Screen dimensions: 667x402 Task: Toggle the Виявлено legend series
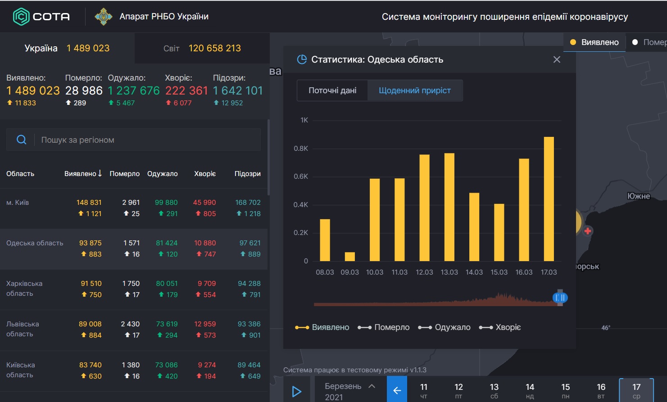322,327
